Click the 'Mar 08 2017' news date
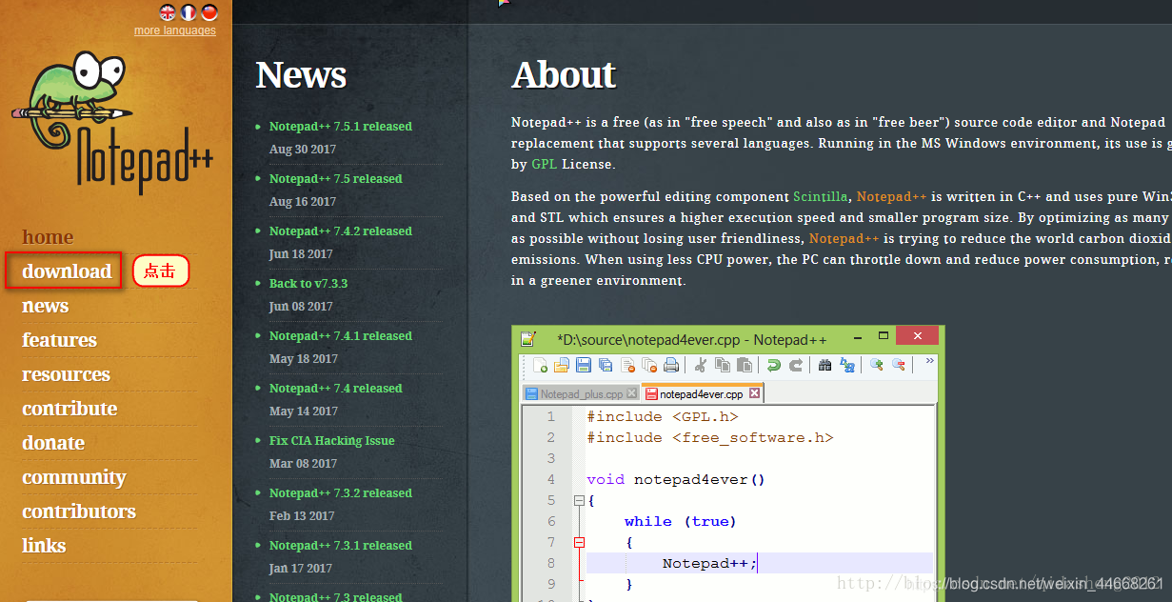 pyautogui.click(x=303, y=464)
